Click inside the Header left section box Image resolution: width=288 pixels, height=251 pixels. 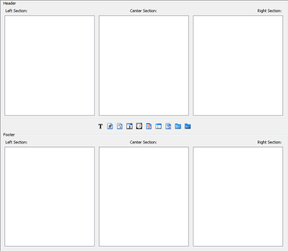click(49, 66)
